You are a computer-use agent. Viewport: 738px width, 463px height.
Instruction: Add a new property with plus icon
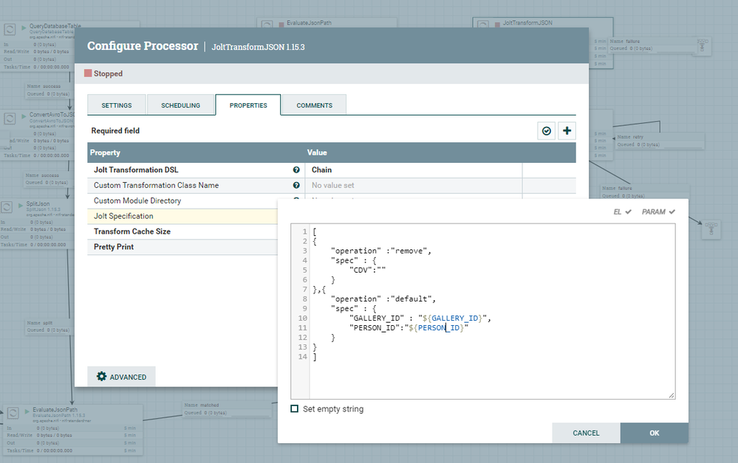coord(567,131)
